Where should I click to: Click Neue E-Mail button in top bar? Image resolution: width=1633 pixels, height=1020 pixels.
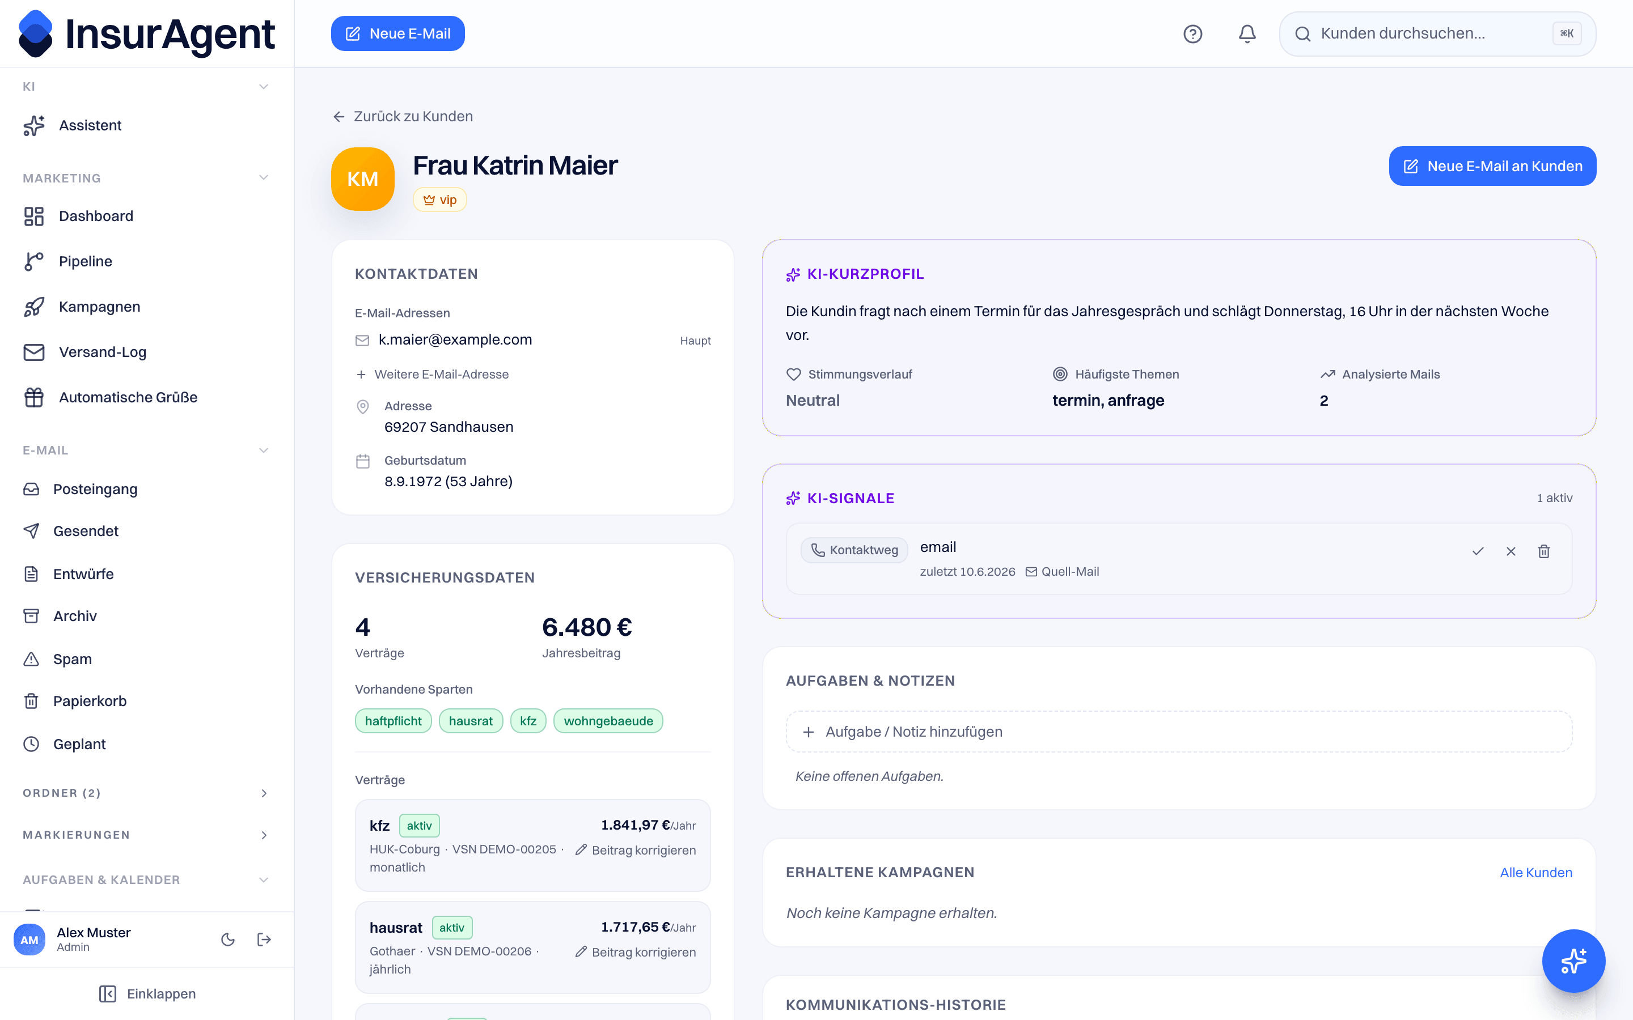pyautogui.click(x=397, y=34)
